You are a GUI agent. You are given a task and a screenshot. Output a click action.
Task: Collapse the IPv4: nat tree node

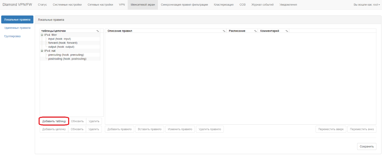pyautogui.click(x=42, y=51)
